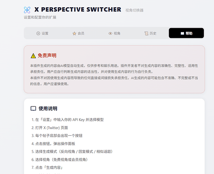Click the scroll icon in the 历史 tab
The image size is (214, 174).
click(146, 33)
